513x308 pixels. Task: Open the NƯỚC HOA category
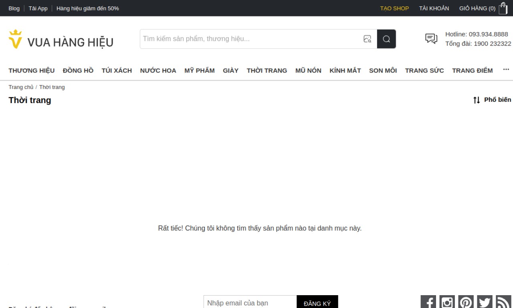tap(158, 71)
